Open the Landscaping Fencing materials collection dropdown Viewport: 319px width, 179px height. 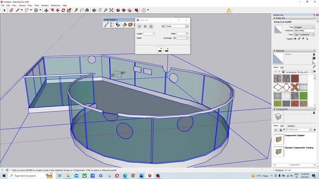[299, 72]
